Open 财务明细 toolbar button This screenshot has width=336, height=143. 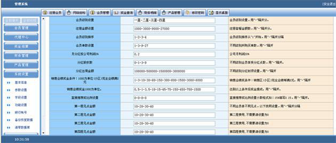(148, 12)
